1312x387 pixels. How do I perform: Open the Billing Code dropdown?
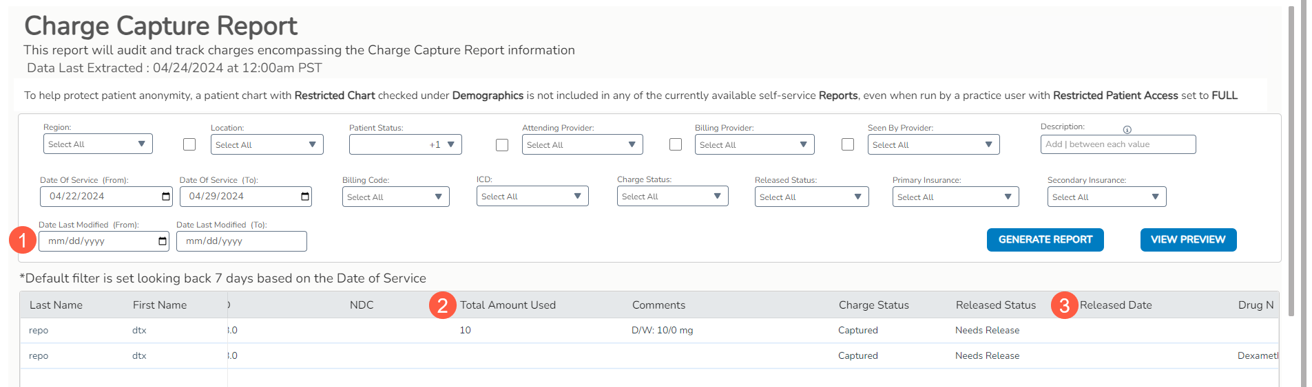(395, 197)
